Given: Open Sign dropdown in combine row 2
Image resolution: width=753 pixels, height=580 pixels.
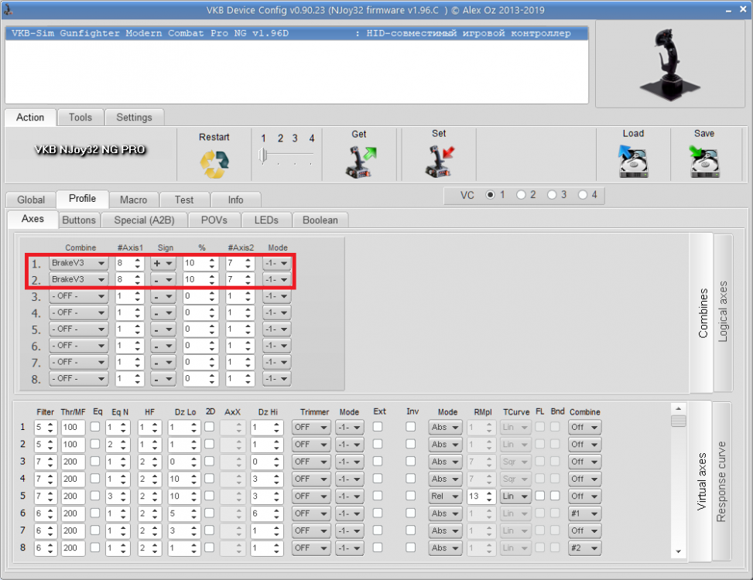Looking at the screenshot, I should click(x=163, y=279).
